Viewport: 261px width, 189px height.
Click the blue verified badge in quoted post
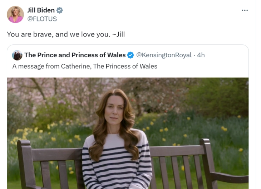point(131,55)
